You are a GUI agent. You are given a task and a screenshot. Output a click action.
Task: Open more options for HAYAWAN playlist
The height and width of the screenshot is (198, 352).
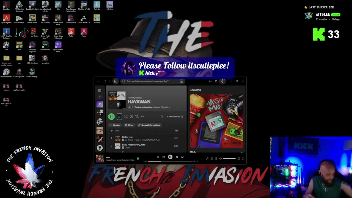(x=142, y=117)
